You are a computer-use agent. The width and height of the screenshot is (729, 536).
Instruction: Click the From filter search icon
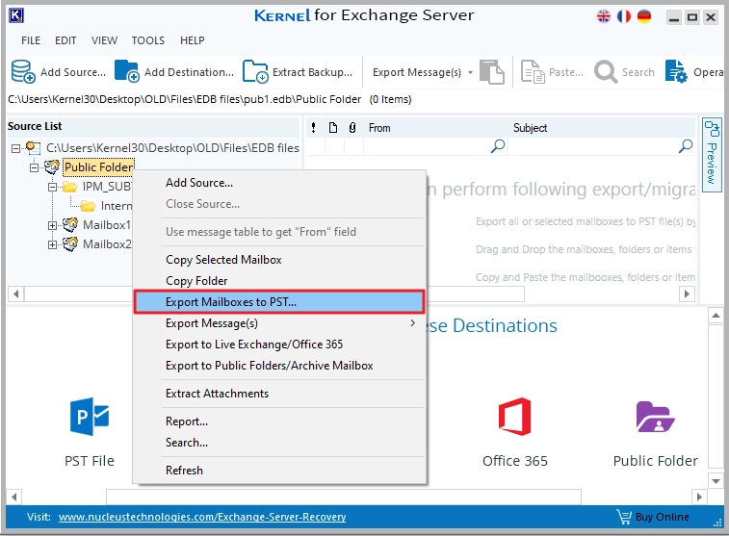pyautogui.click(x=498, y=146)
